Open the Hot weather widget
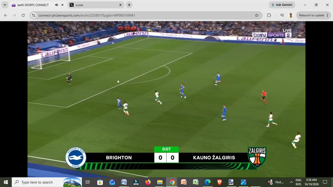This screenshot has width=333, height=187. pyautogui.click(x=276, y=182)
